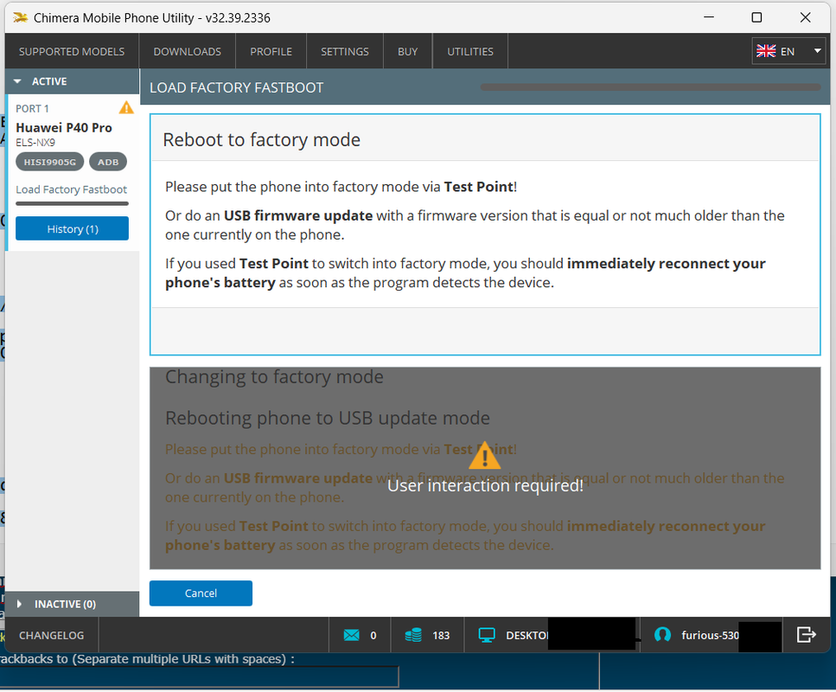
Task: Click the user account headset icon
Action: click(x=662, y=635)
